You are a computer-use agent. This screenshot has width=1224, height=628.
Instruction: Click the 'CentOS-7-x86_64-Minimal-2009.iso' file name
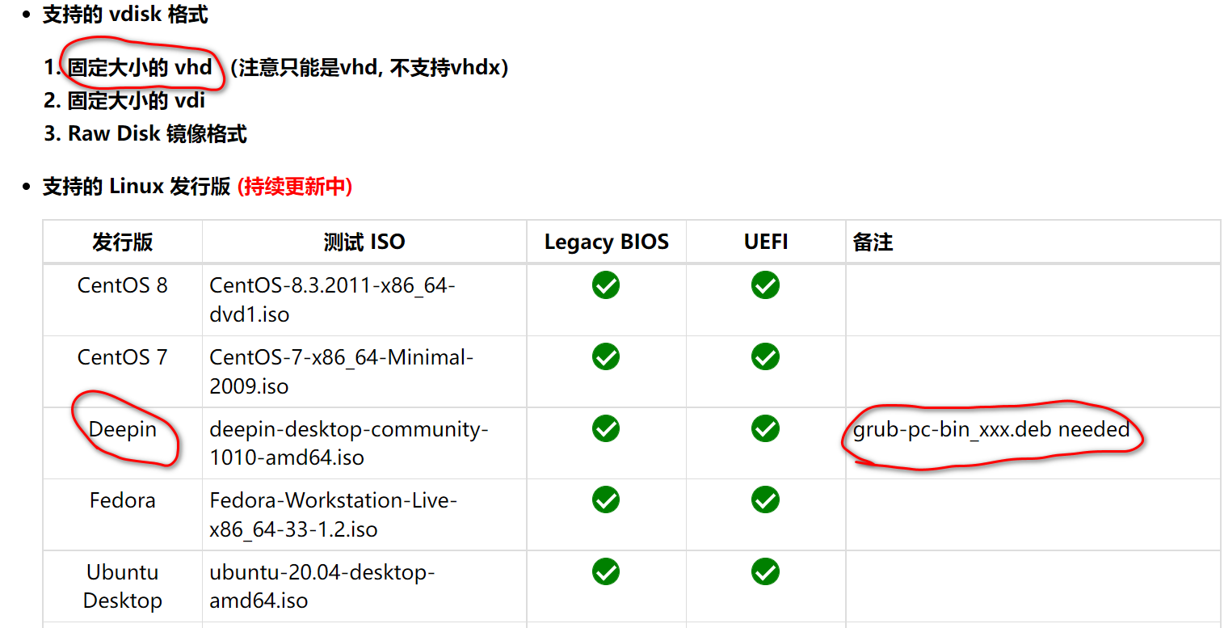pyautogui.click(x=341, y=371)
